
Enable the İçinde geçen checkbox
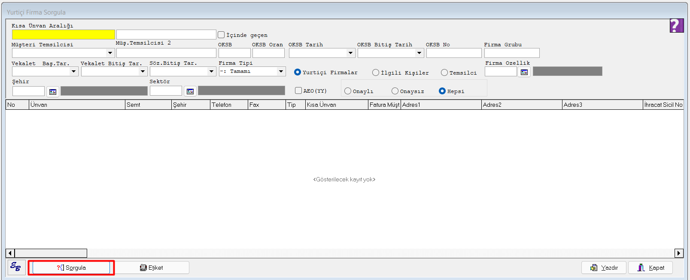tap(221, 35)
